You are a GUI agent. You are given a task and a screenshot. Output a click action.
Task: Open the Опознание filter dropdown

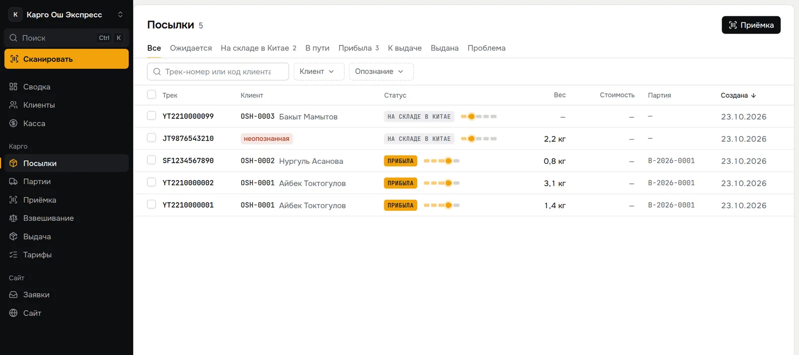pyautogui.click(x=381, y=71)
